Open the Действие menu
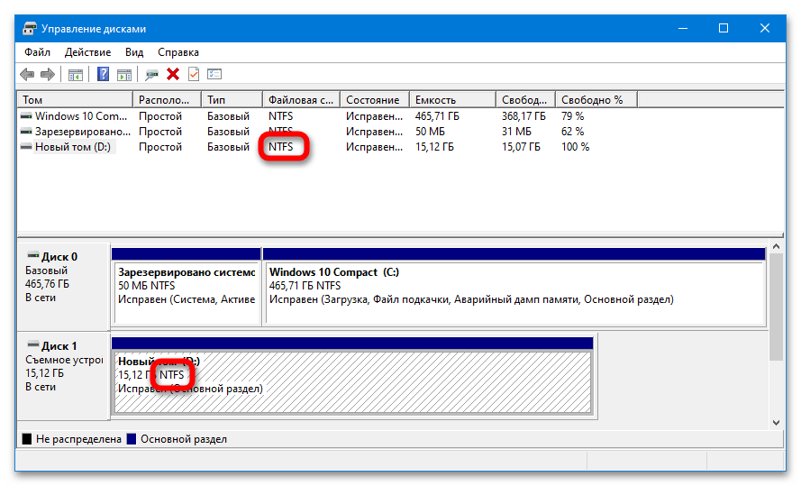The width and height of the screenshot is (801, 486). [x=87, y=52]
